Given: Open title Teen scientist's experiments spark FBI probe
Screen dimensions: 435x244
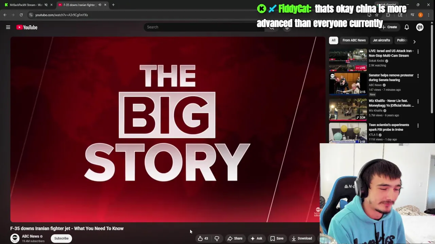Looking at the screenshot, I should click(x=389, y=127).
